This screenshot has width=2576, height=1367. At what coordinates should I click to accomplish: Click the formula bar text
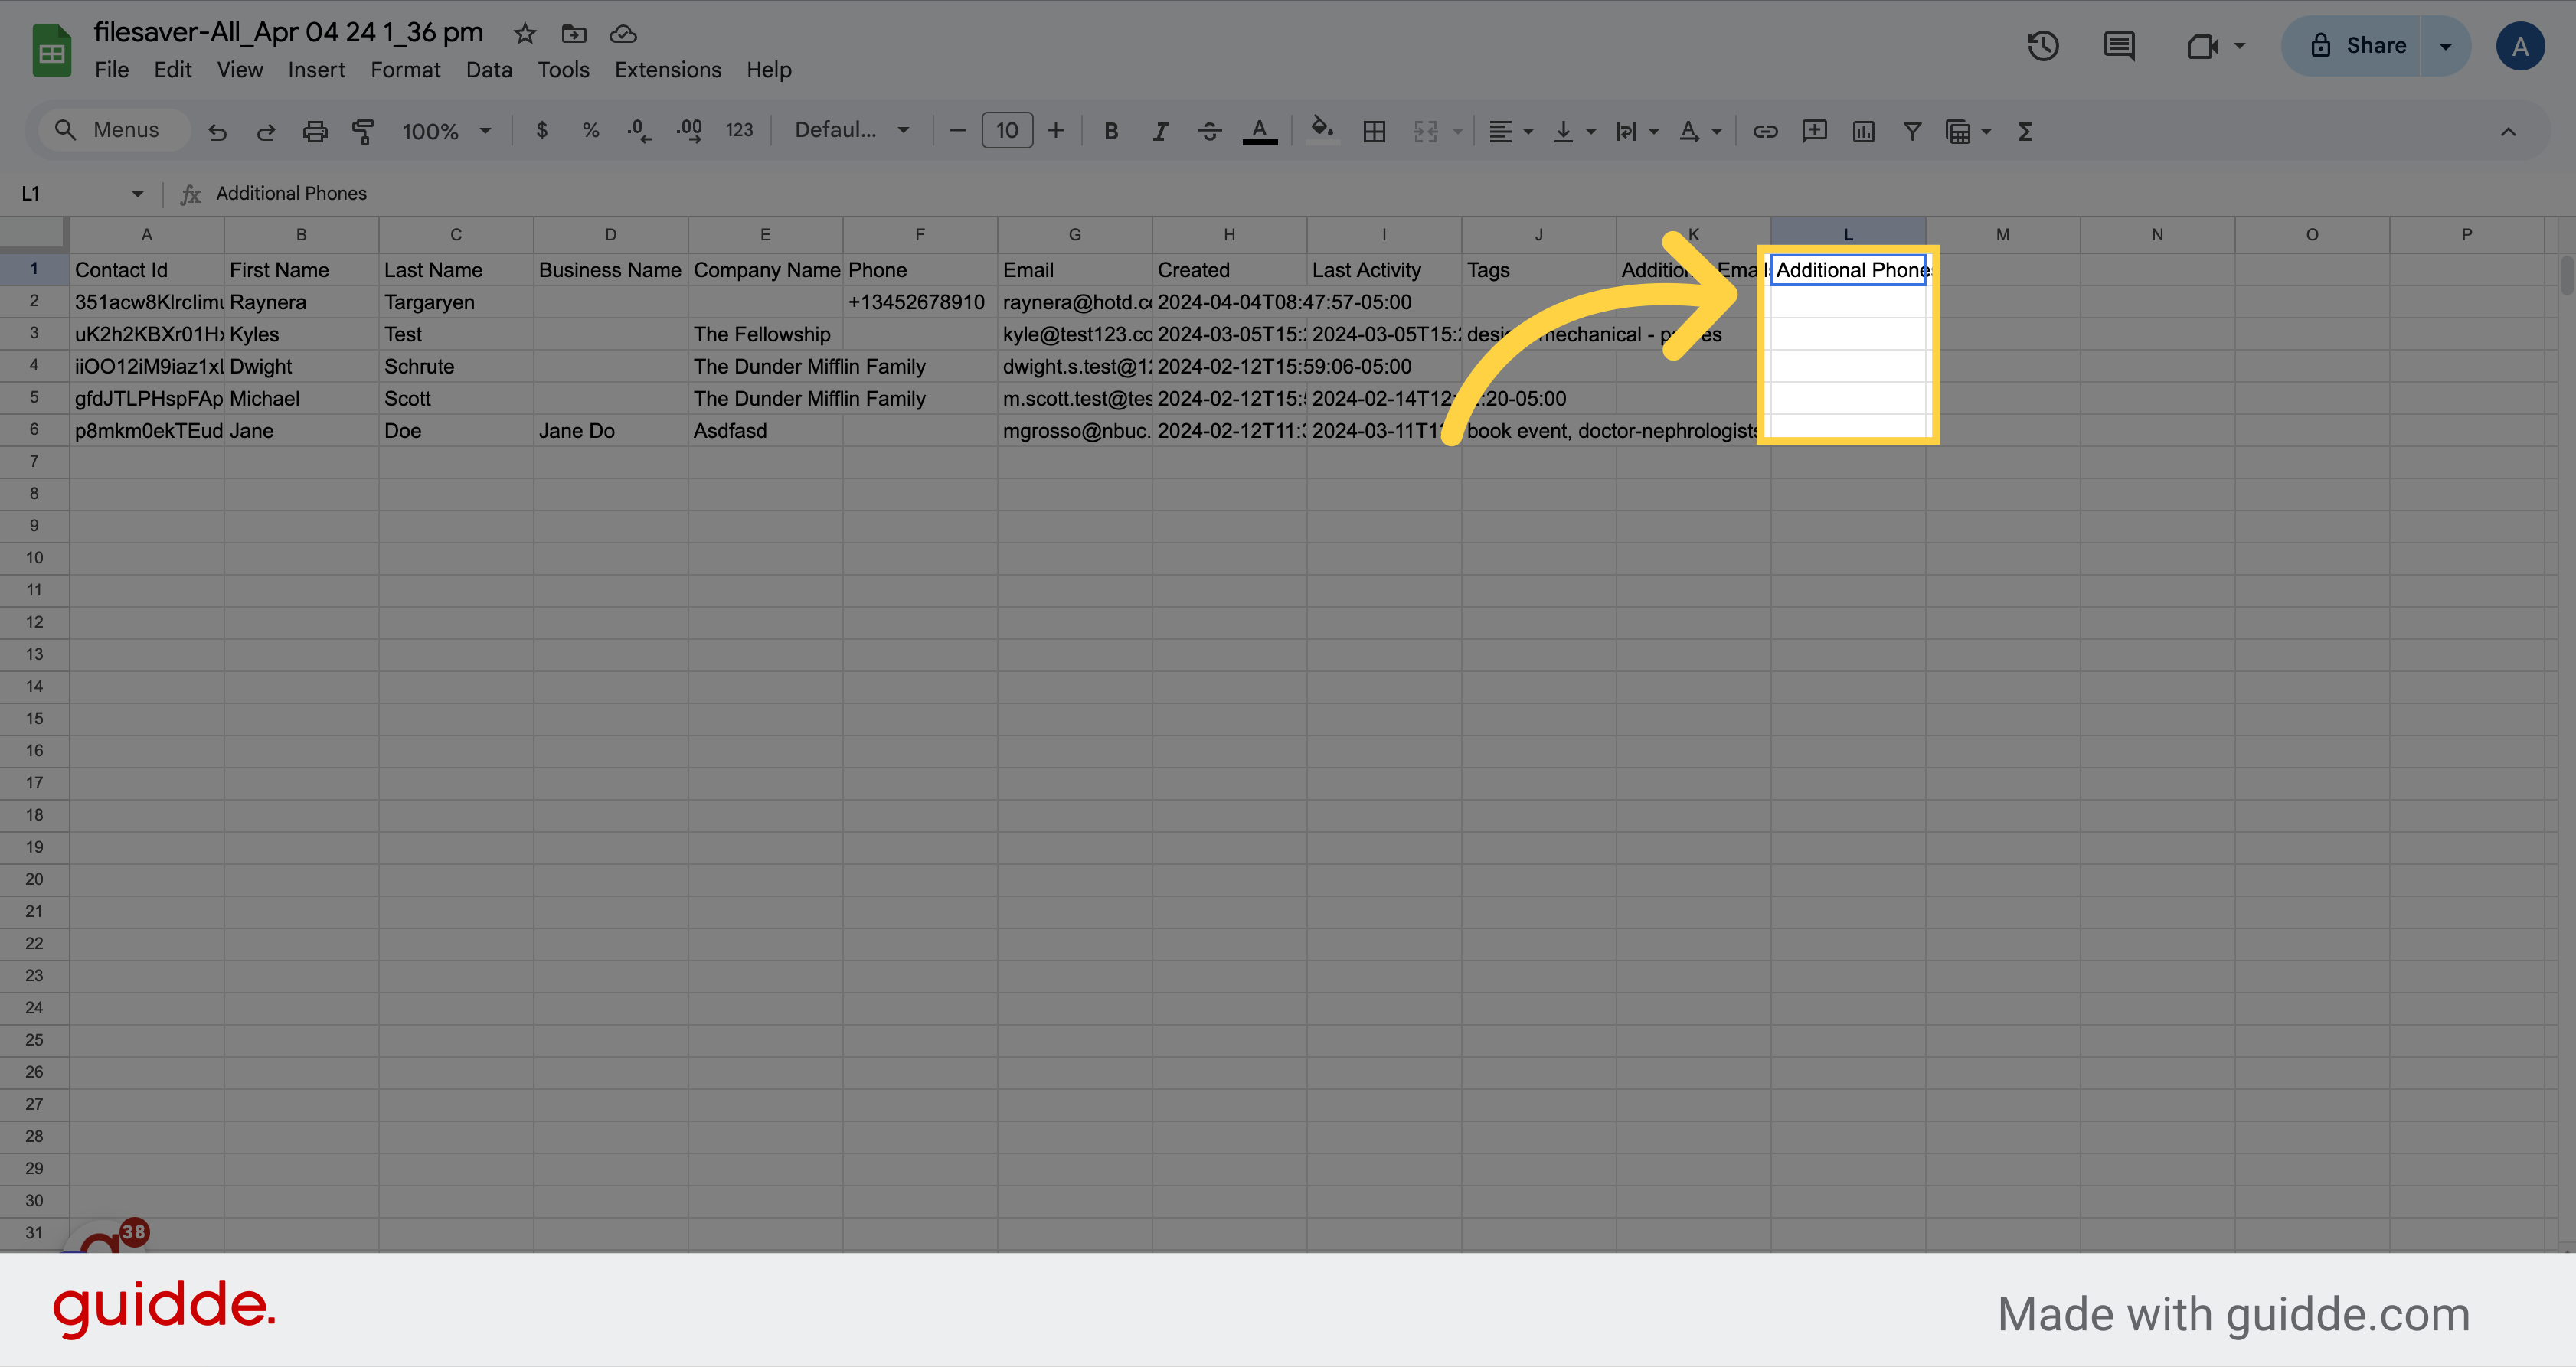click(x=291, y=194)
